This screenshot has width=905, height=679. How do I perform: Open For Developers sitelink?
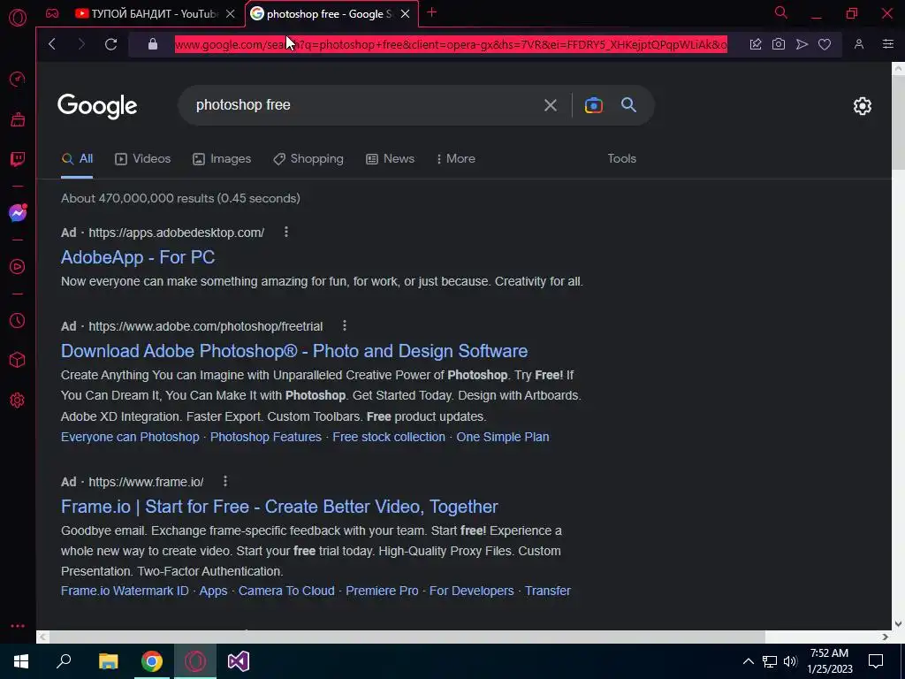pos(472,591)
